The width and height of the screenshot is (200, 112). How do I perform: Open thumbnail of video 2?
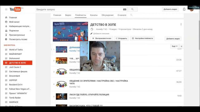62,60
